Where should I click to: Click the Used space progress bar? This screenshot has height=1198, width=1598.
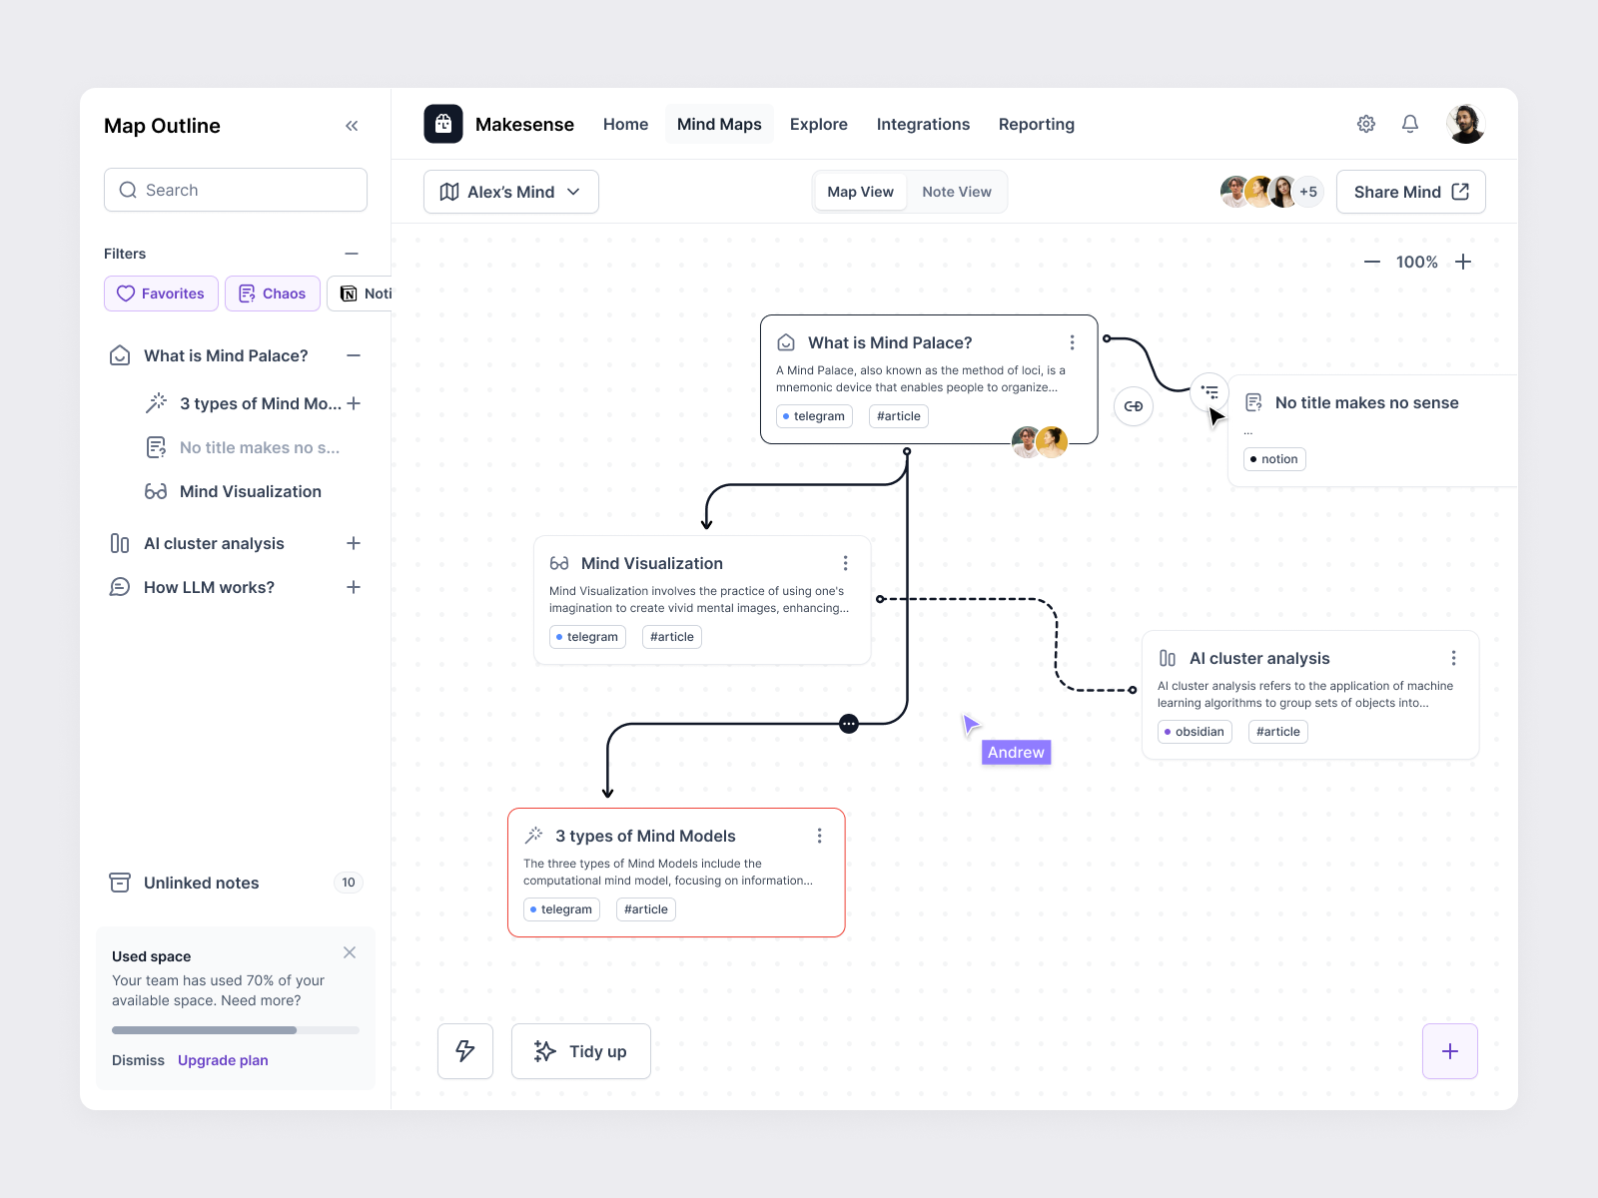tap(235, 1029)
